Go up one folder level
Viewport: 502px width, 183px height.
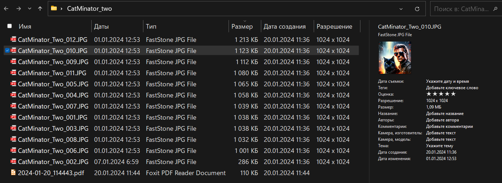pyautogui.click(x=40, y=9)
